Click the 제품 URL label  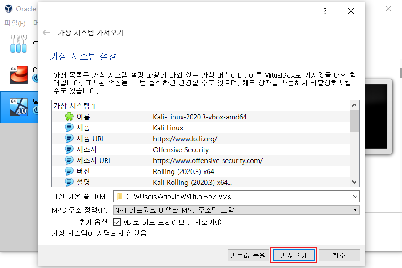pyautogui.click(x=91, y=139)
